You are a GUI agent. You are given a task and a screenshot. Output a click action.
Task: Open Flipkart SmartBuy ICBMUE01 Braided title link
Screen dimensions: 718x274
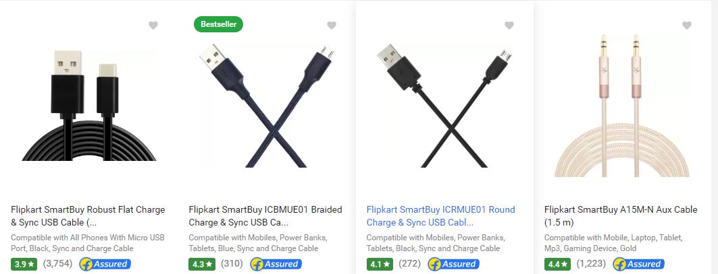(x=265, y=216)
